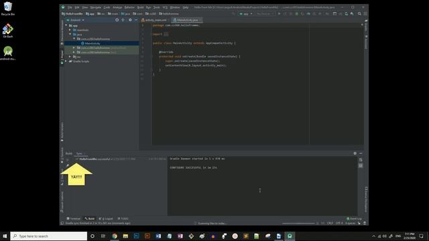Click the green Debug bug icon

pos(296,13)
